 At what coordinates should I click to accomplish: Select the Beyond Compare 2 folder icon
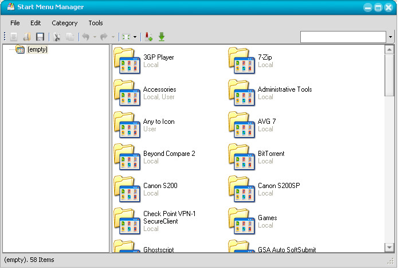tap(127, 157)
